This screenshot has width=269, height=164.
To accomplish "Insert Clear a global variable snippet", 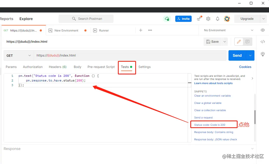I will [x=208, y=103].
